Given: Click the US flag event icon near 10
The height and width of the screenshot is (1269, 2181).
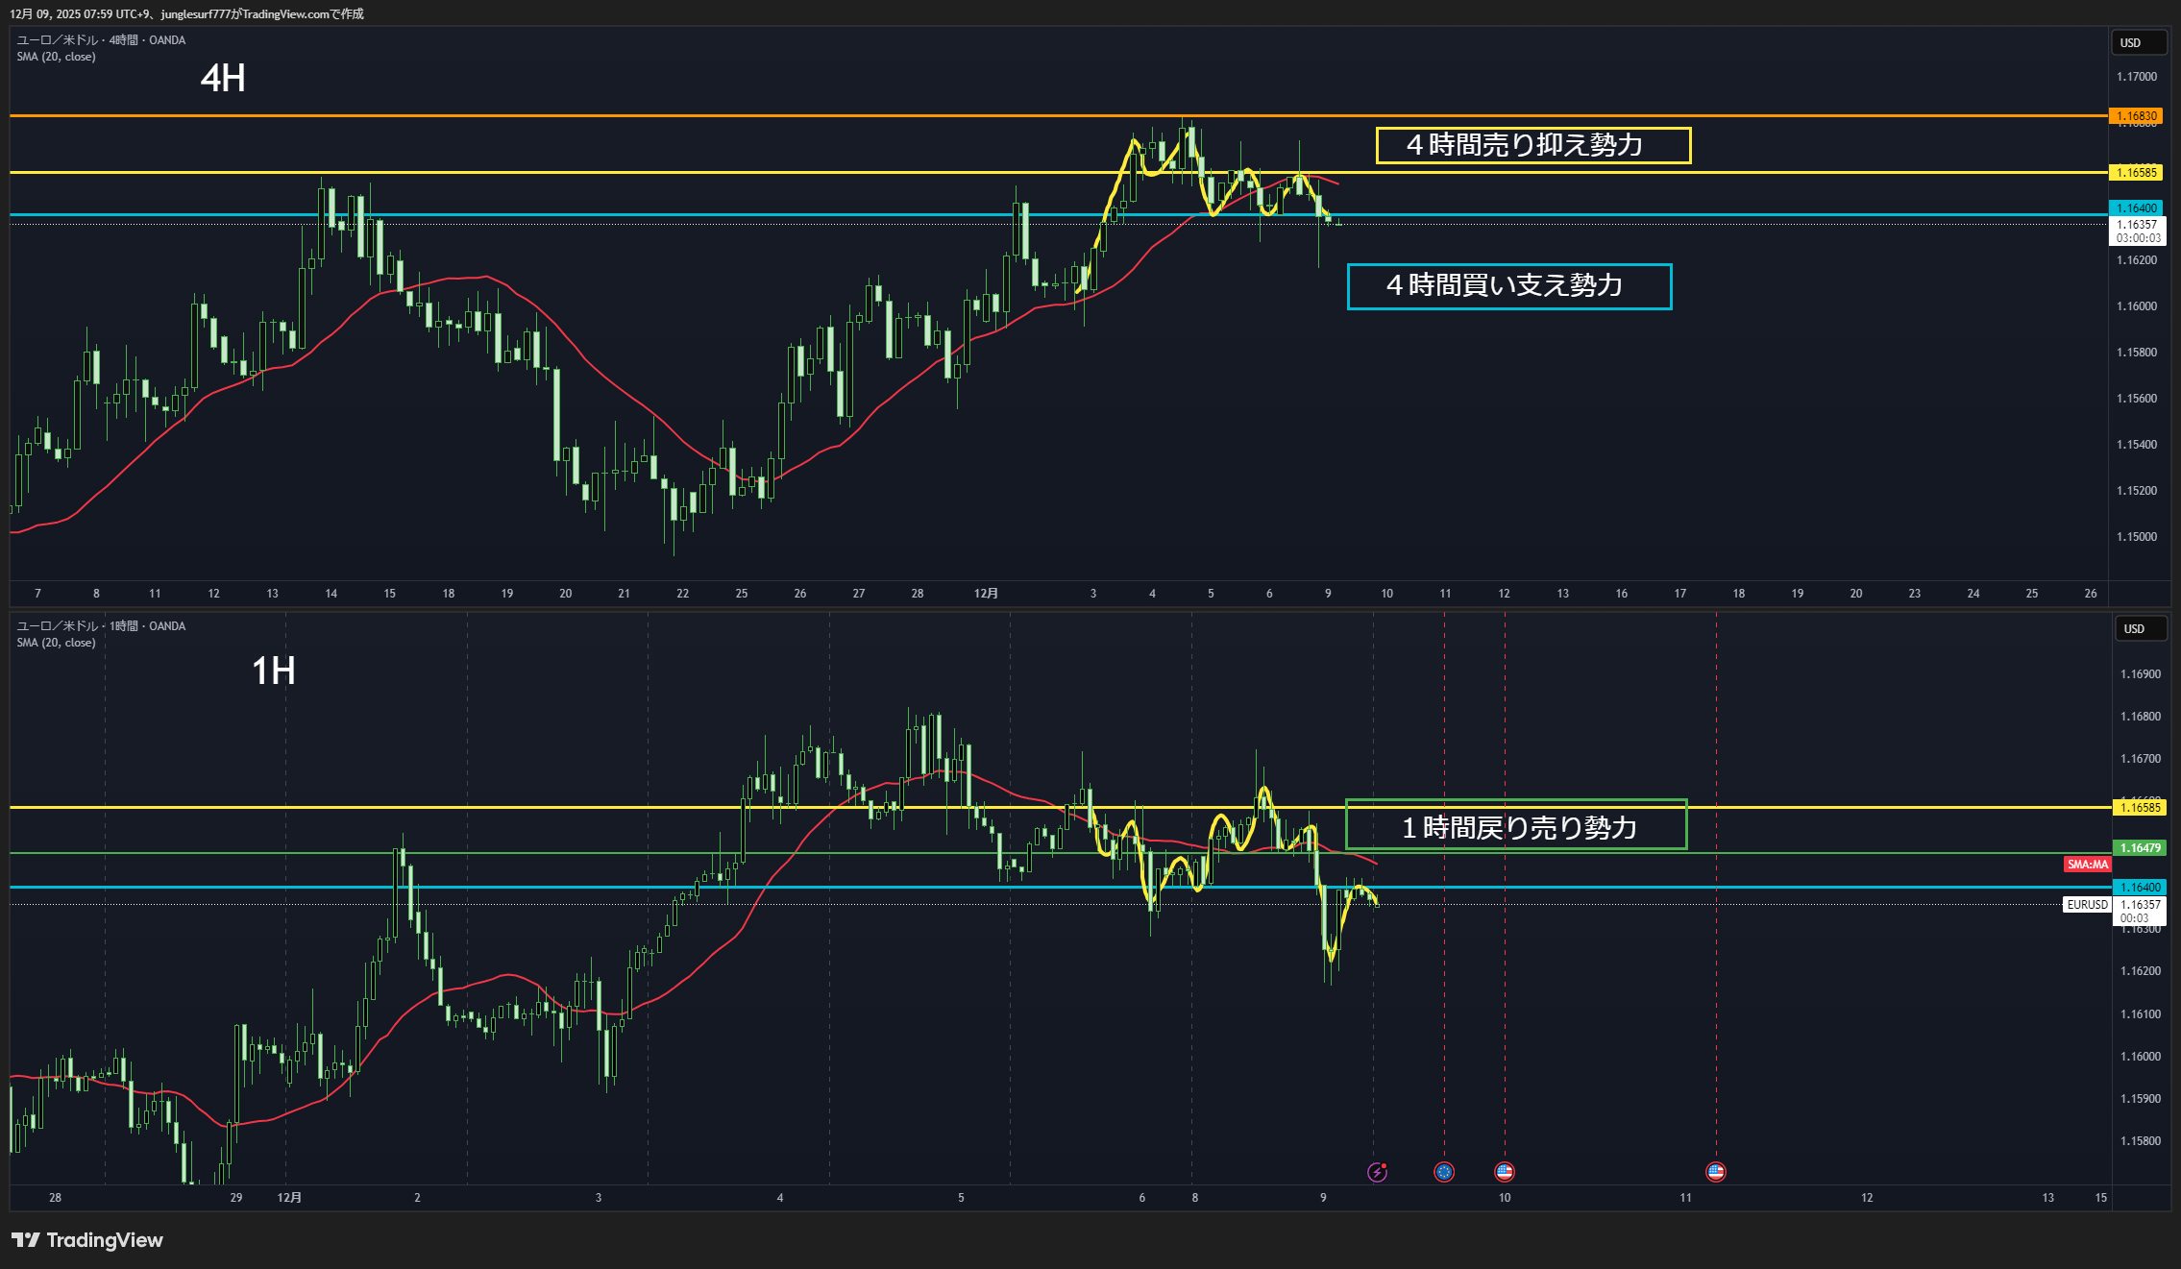Looking at the screenshot, I should point(1505,1171).
